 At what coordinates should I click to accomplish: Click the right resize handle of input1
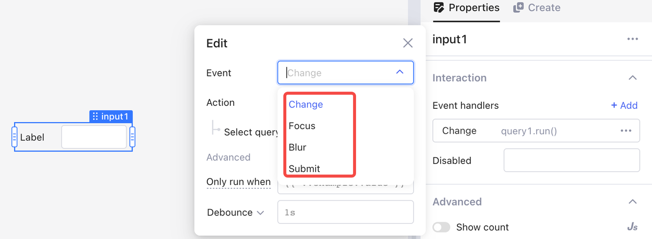pos(132,137)
